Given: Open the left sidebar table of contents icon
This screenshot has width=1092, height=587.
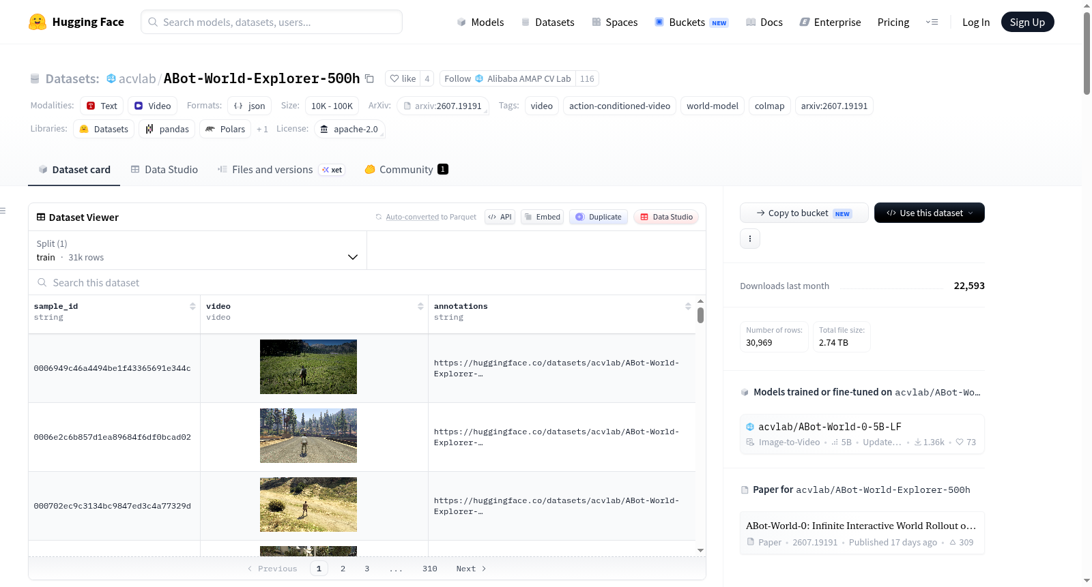Looking at the screenshot, I should pyautogui.click(x=3, y=211).
